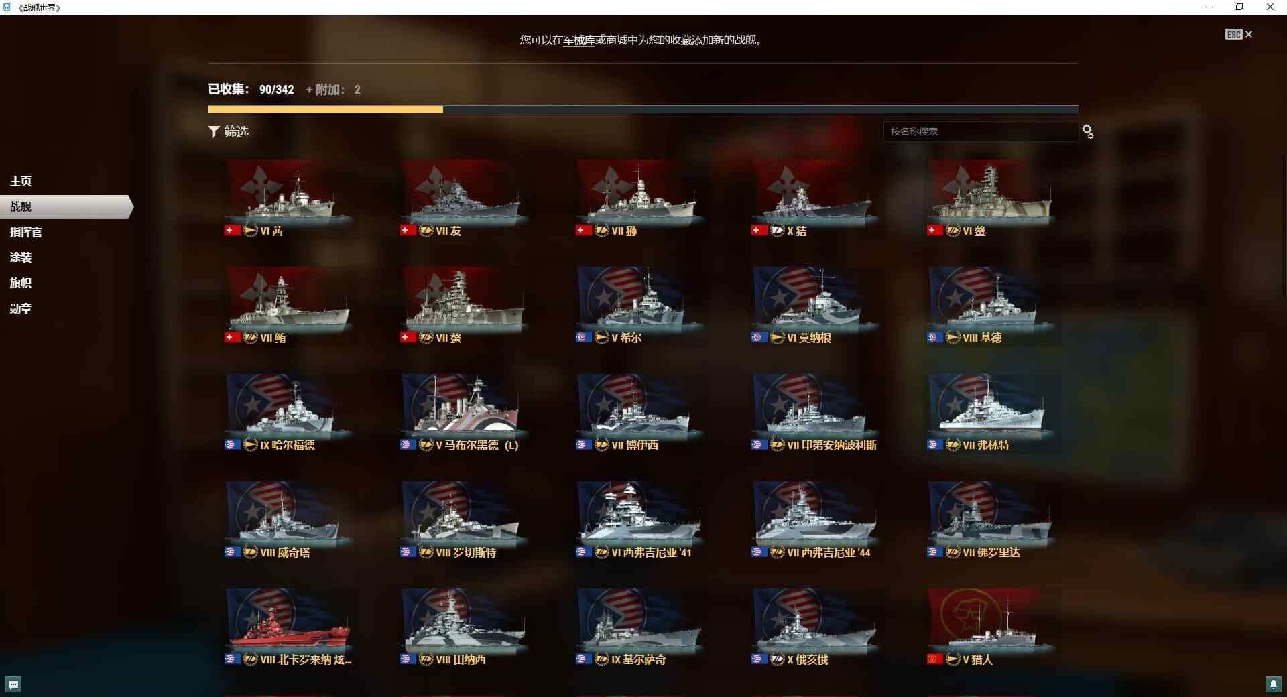Open notification bell in bottom-right corner
1287x697 pixels.
pyautogui.click(x=1273, y=684)
